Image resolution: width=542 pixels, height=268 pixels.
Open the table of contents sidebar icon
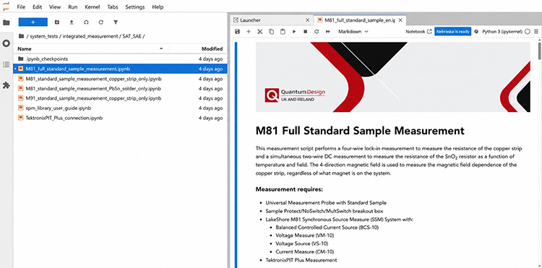point(7,64)
